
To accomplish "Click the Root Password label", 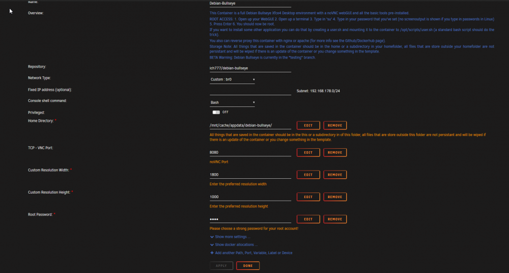I will pos(40,214).
